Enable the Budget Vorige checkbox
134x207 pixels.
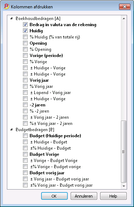coord(25,154)
